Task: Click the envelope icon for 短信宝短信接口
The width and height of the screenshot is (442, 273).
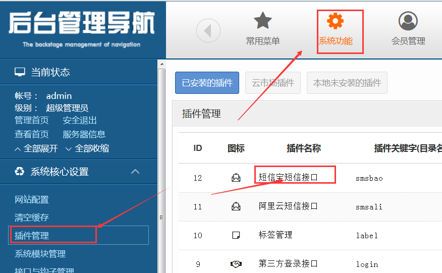Action: coord(236,178)
